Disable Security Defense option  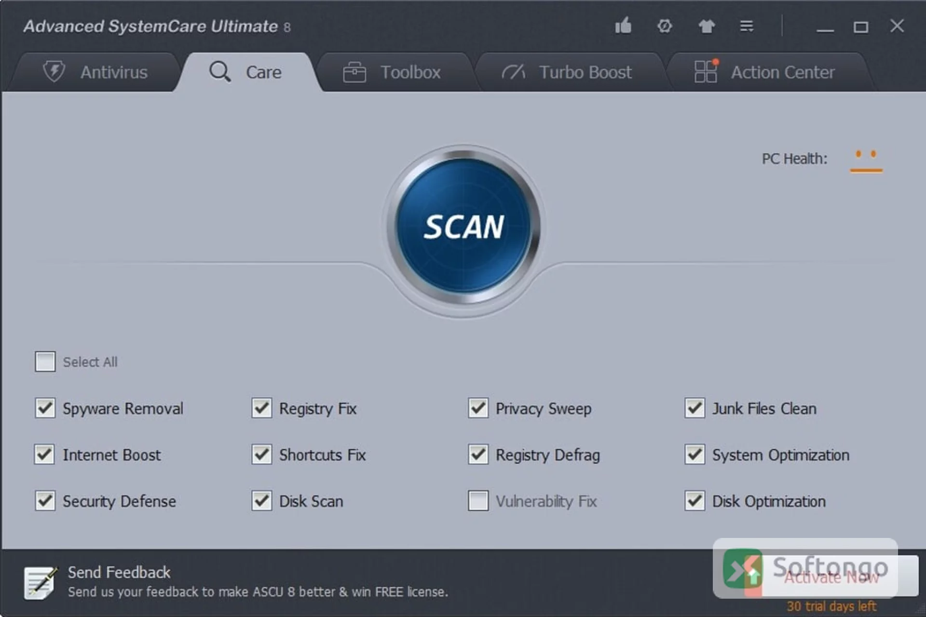[45, 501]
